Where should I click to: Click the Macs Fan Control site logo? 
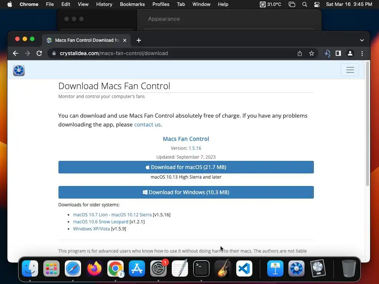[19, 71]
